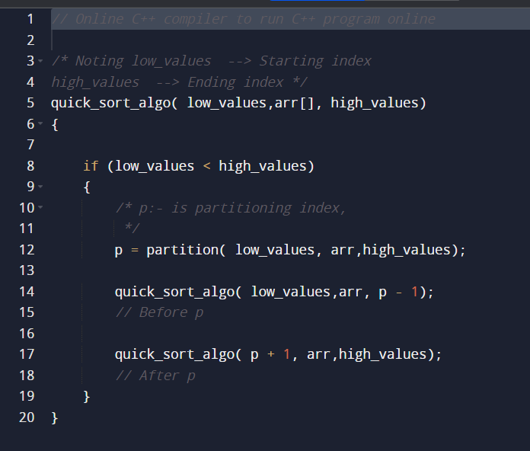Click the closing brace on line 20
The image size is (530, 451).
click(55, 418)
